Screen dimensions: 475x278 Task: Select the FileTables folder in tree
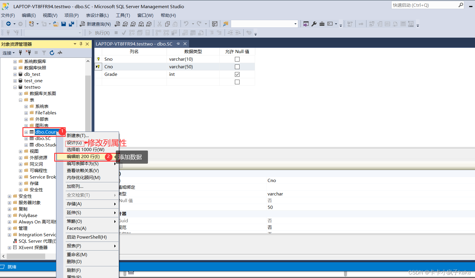click(46, 113)
